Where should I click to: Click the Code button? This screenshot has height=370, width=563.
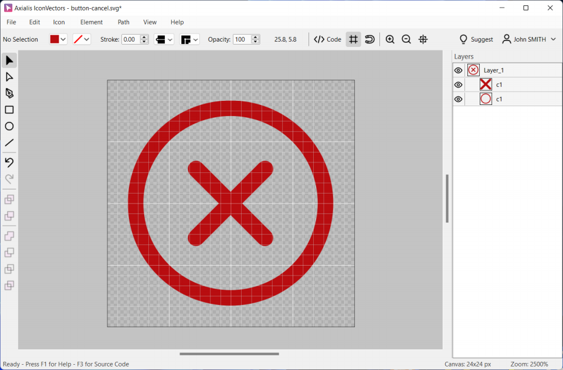tap(327, 39)
